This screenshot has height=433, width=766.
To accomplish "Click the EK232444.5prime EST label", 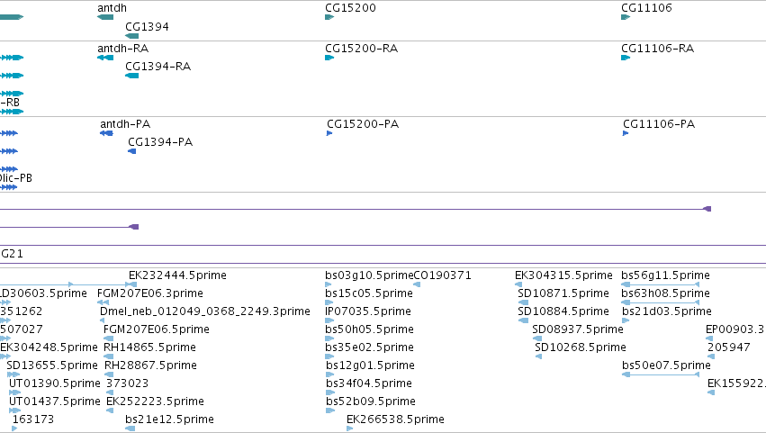I will tap(177, 275).
